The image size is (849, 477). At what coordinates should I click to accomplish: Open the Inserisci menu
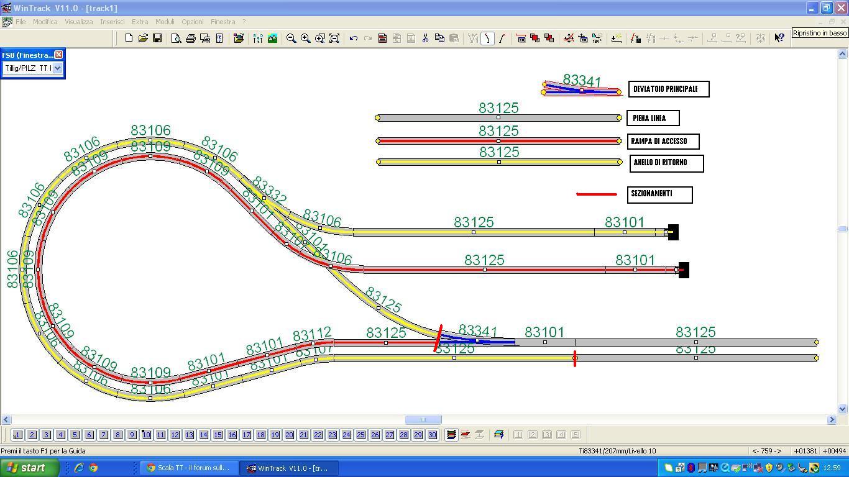tap(112, 22)
